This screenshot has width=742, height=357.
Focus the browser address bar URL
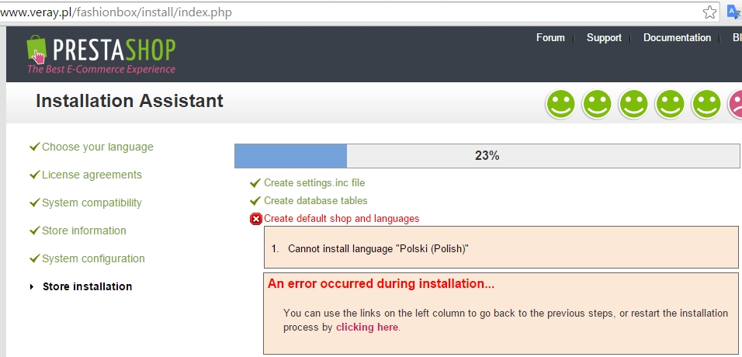116,12
